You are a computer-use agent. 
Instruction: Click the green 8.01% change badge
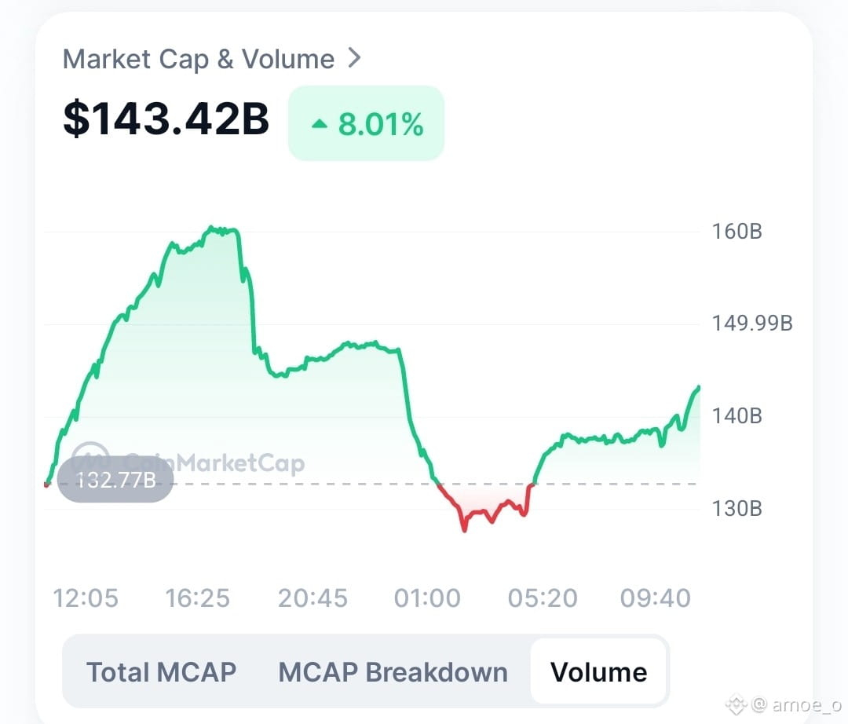(366, 123)
